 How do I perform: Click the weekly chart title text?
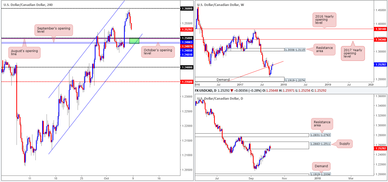coord(221,5)
